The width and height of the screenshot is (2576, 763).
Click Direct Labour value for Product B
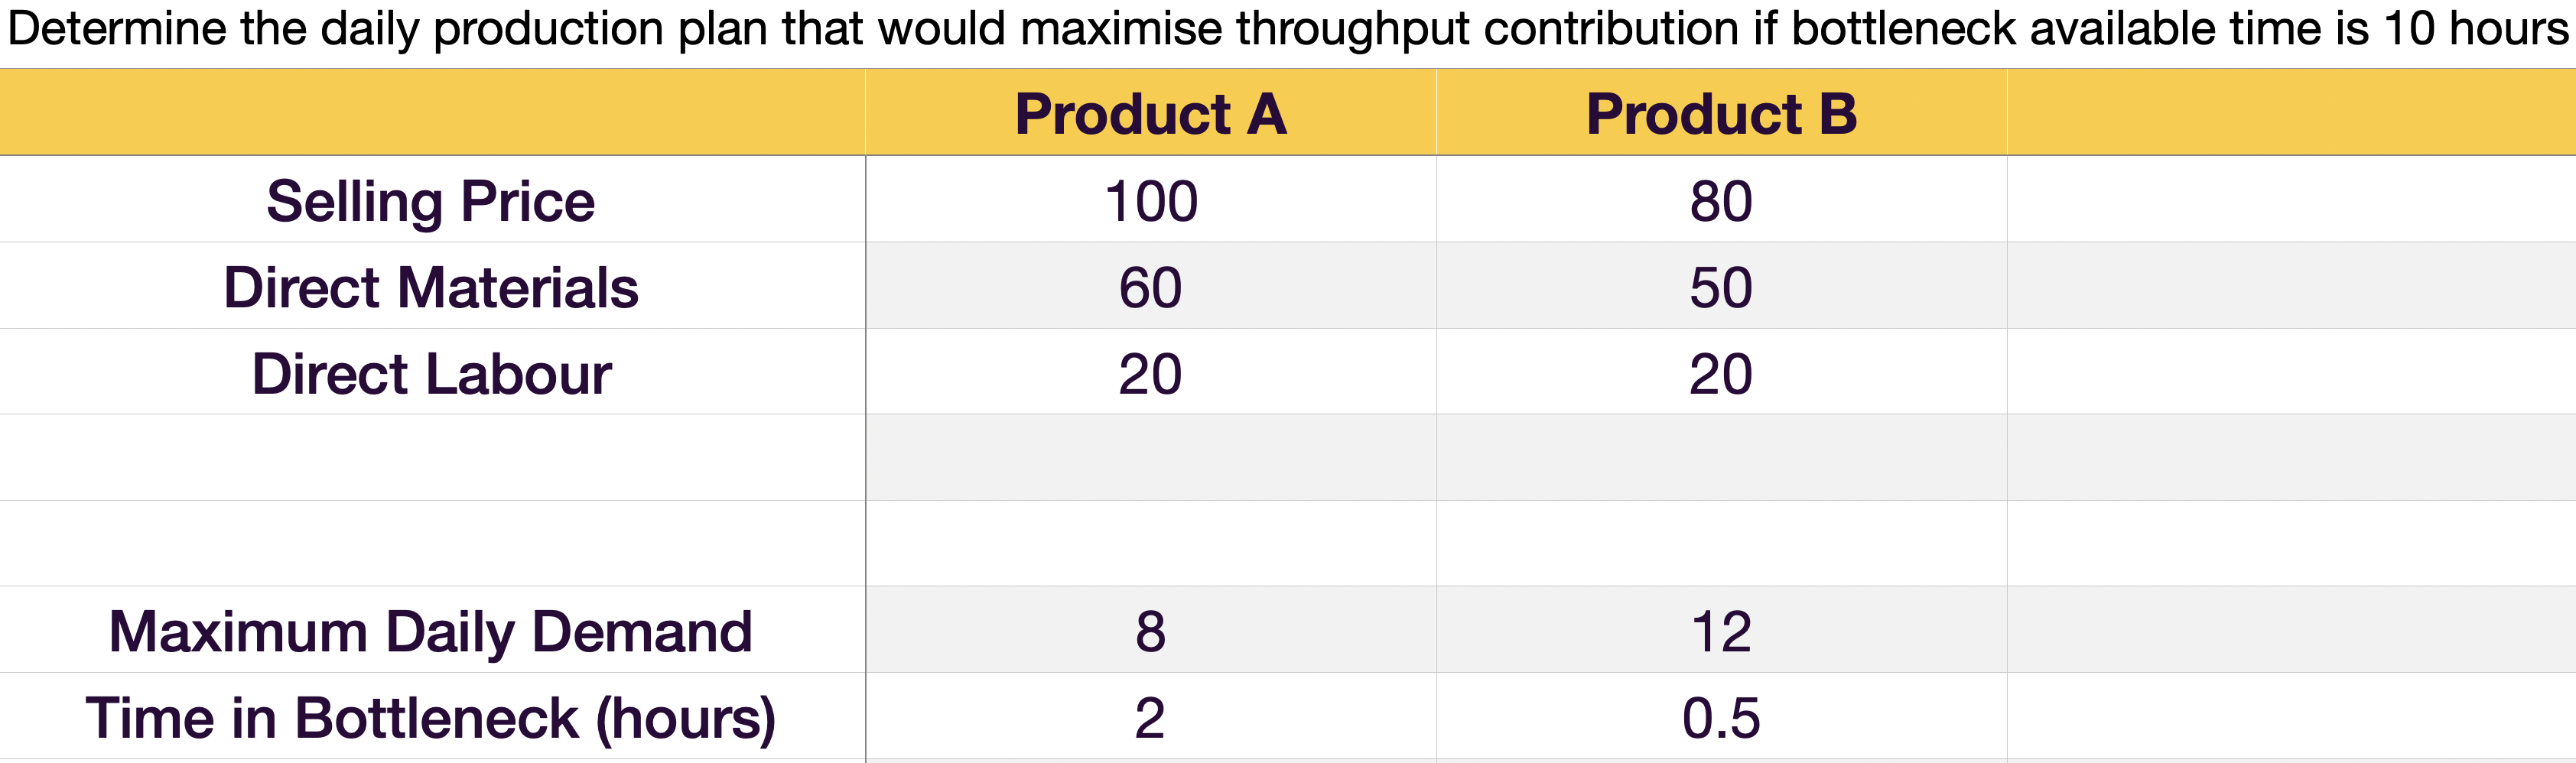pyautogui.click(x=1721, y=373)
